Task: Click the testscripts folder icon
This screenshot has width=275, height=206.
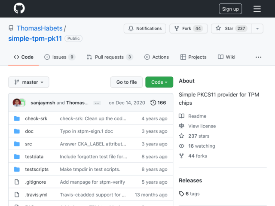Action: coord(17,169)
